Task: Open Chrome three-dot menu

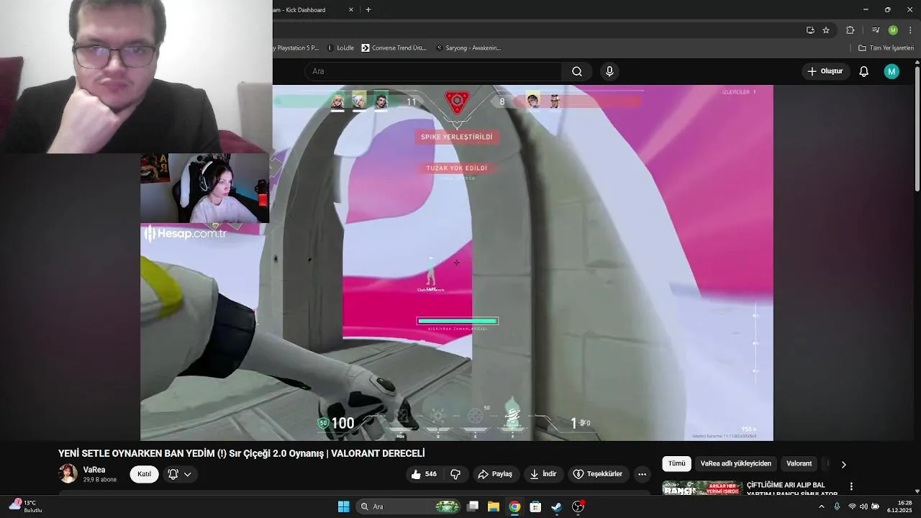Action: point(910,30)
